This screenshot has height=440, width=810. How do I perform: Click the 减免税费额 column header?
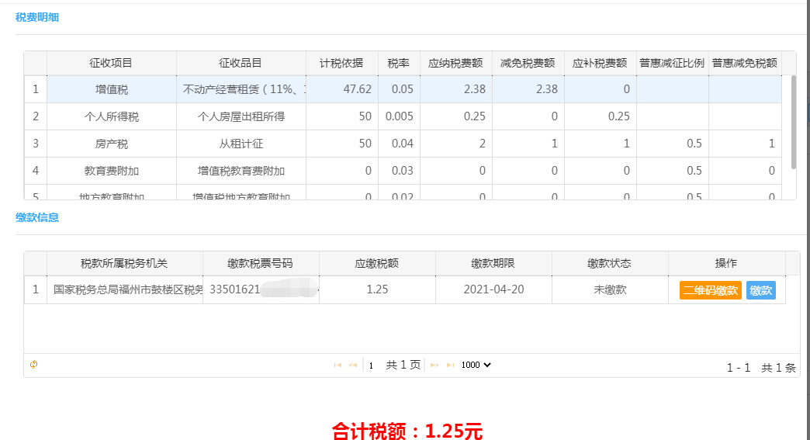(x=528, y=63)
